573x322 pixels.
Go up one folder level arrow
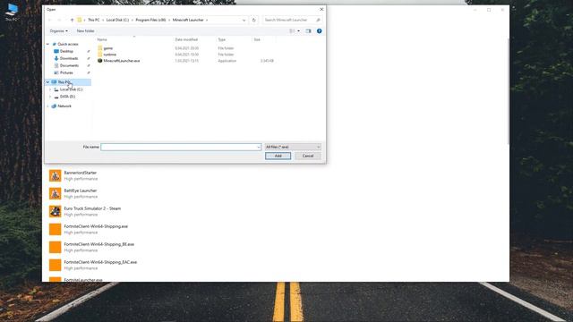pyautogui.click(x=72, y=20)
